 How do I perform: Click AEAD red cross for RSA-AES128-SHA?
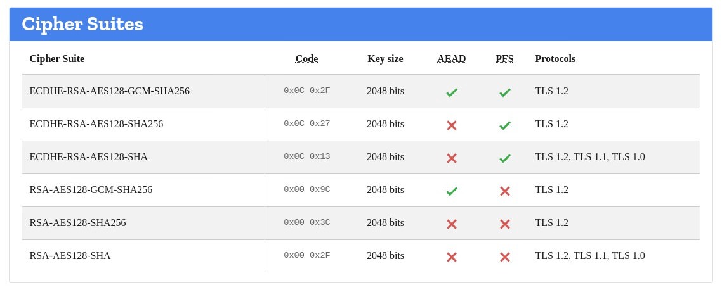451,257
